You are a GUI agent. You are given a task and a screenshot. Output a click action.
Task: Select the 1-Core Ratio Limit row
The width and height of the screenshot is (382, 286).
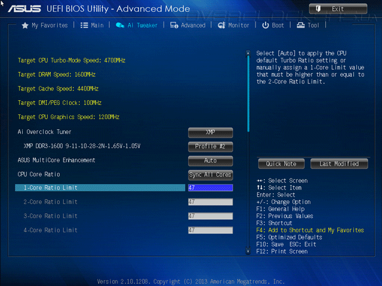tap(100, 188)
